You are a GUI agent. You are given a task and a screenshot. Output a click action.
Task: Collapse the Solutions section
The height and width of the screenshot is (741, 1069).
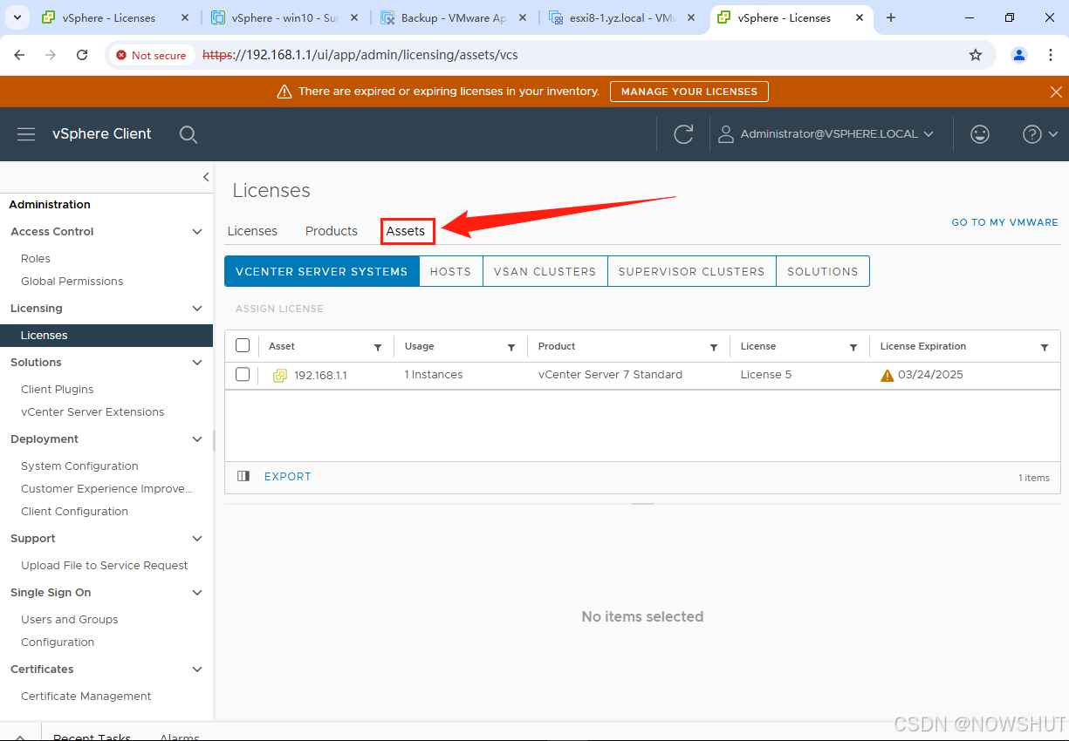click(x=197, y=363)
